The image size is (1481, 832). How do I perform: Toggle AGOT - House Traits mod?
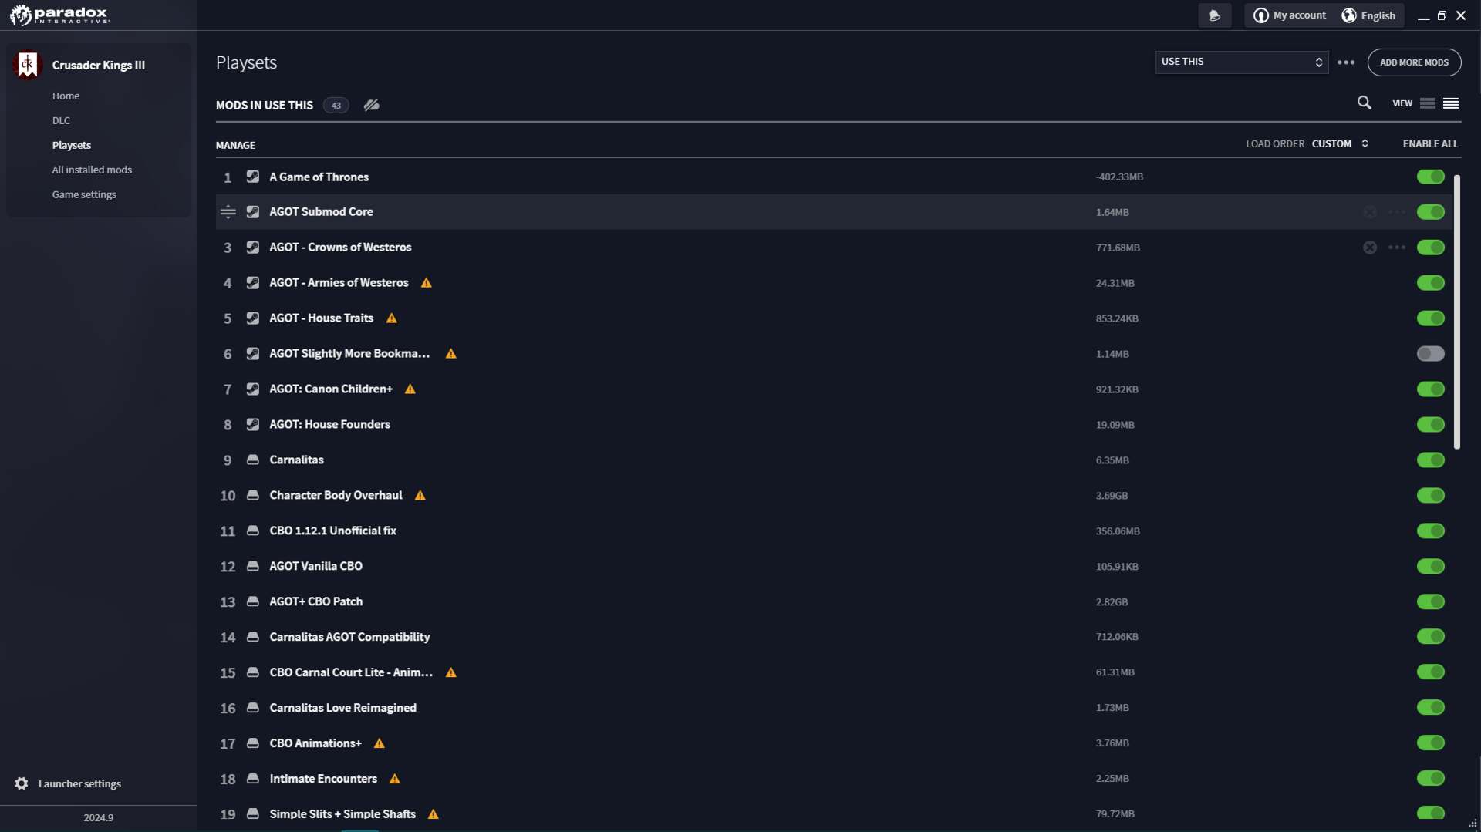[x=1430, y=318]
